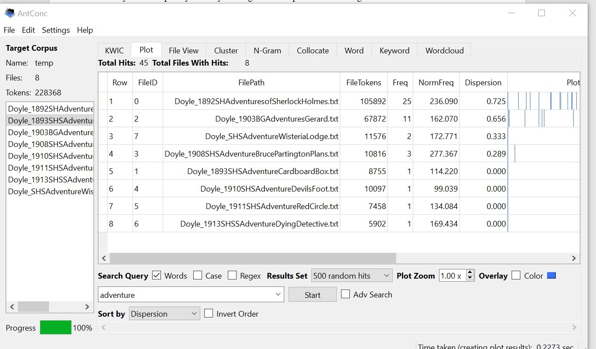
Task: Click left arrow of results table scrollbar
Action: coord(104,258)
